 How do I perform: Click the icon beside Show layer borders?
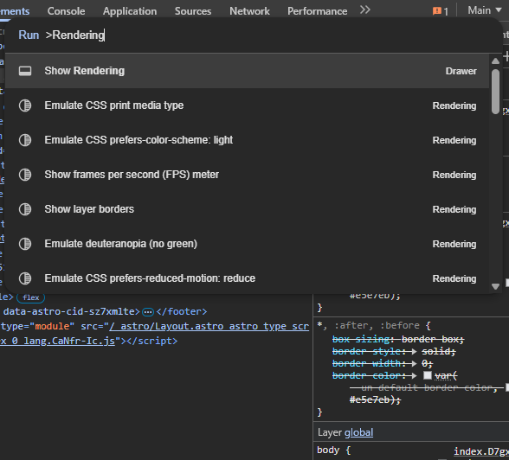[25, 209]
